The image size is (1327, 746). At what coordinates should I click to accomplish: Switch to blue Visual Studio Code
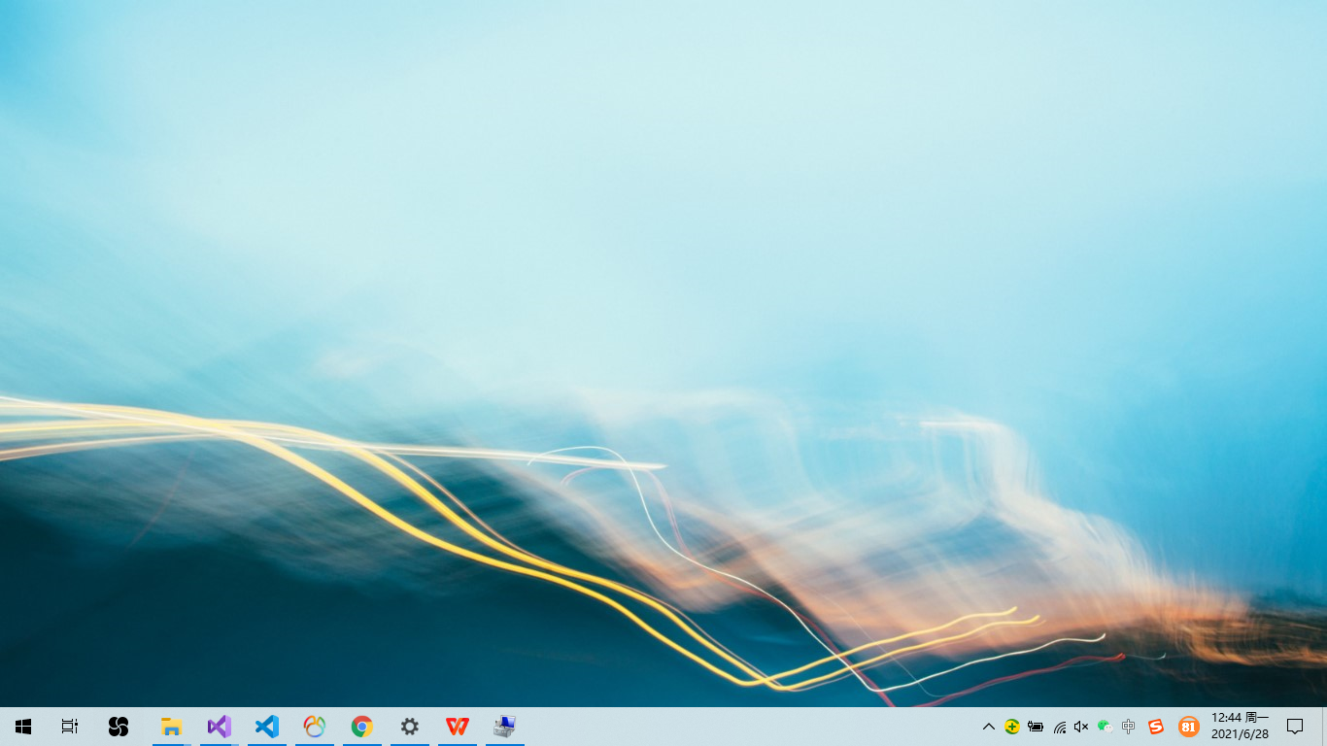pyautogui.click(x=267, y=727)
